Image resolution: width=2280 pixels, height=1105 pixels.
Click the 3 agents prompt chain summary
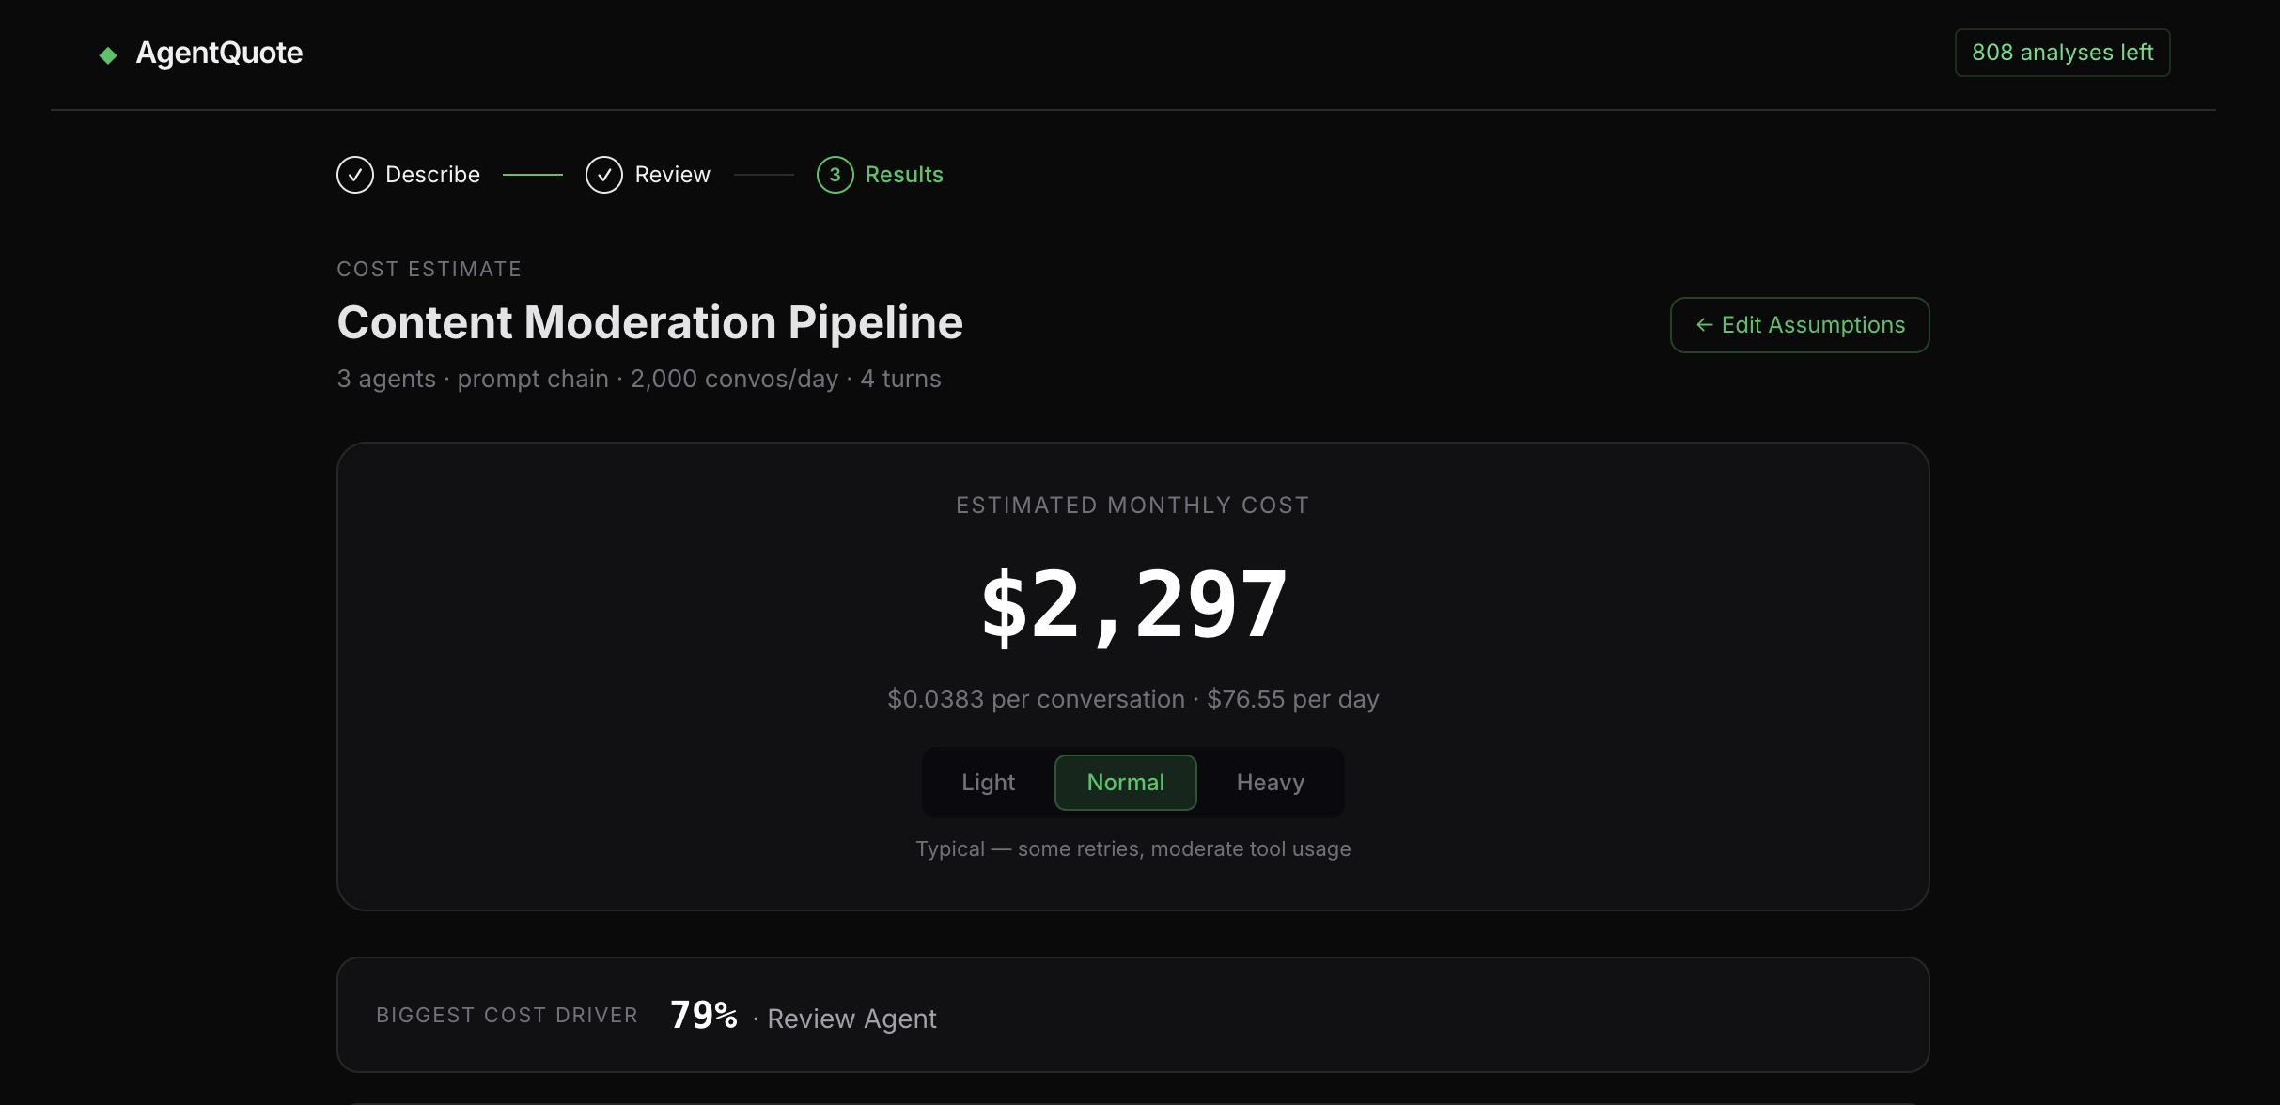(x=638, y=379)
